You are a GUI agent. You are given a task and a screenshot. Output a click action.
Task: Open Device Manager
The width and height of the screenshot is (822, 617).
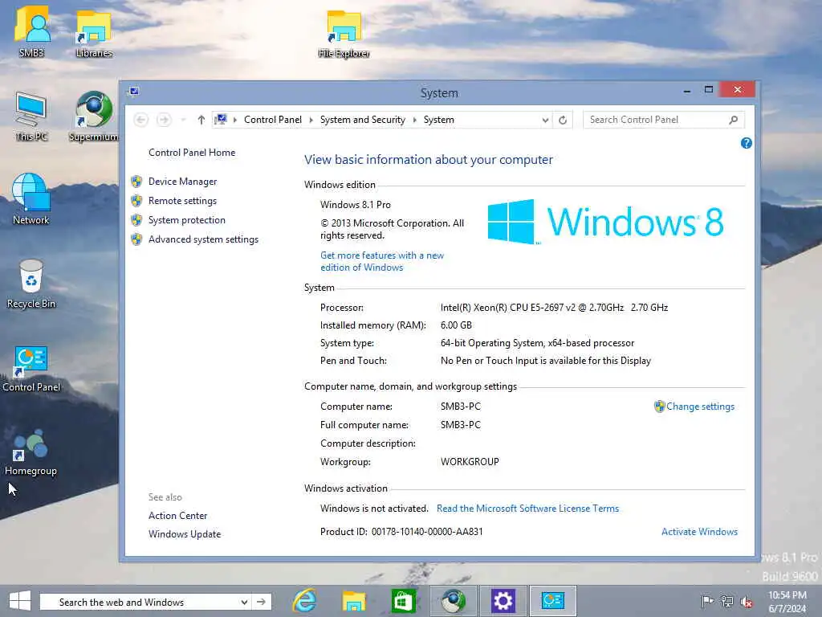pos(182,182)
